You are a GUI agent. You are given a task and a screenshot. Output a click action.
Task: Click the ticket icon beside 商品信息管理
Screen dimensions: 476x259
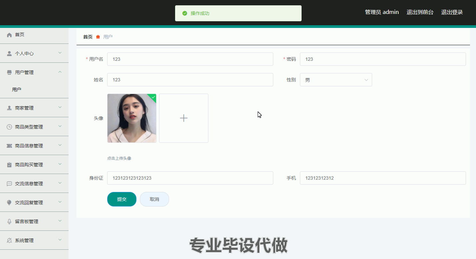(9, 146)
